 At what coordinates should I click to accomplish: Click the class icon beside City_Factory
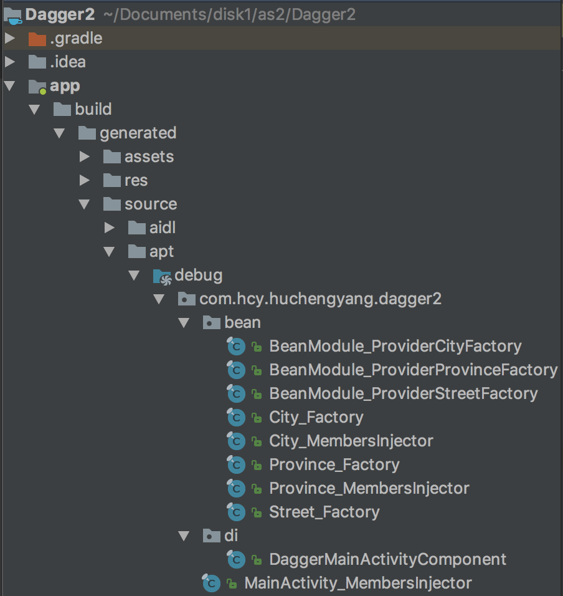[236, 417]
